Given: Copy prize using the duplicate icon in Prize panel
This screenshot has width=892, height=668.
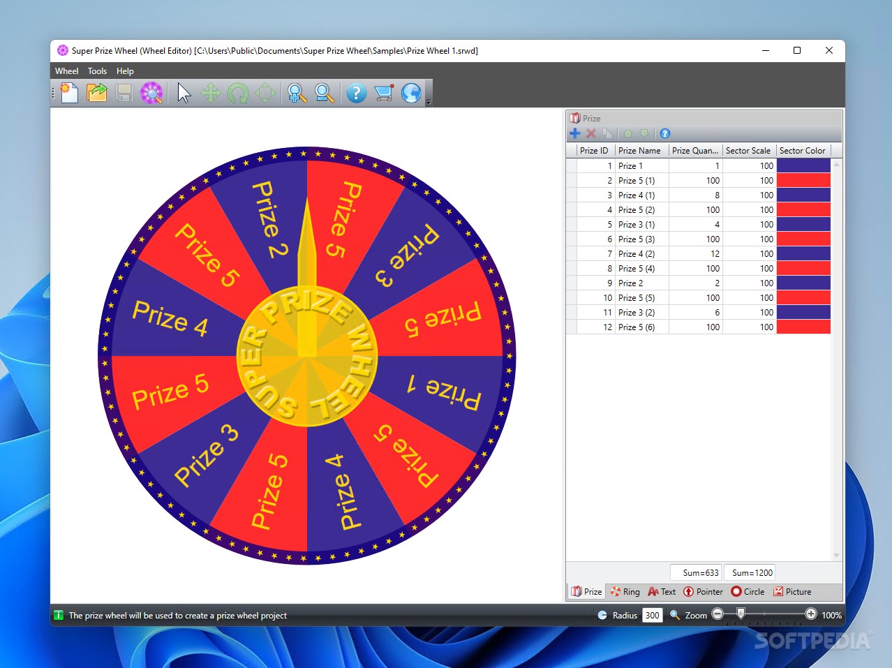Looking at the screenshot, I should point(607,133).
